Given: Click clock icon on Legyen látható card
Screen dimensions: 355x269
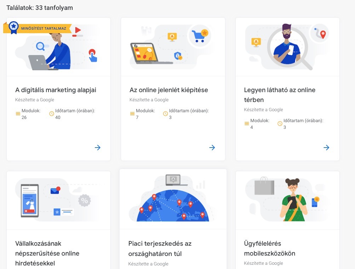Looking at the screenshot, I should coord(280,124).
